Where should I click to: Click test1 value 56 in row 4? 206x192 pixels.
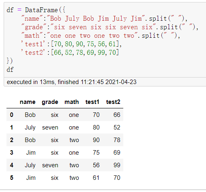click(96, 165)
